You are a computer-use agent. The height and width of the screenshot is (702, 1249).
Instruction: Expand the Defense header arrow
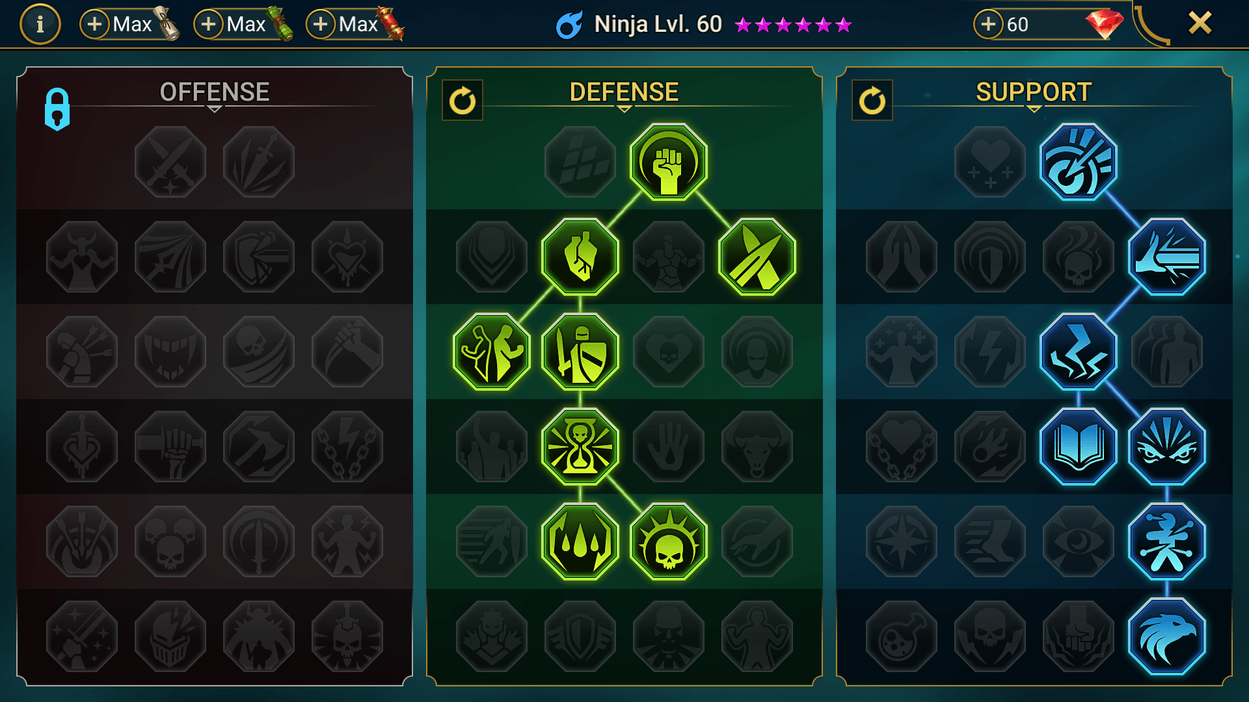coord(624,109)
